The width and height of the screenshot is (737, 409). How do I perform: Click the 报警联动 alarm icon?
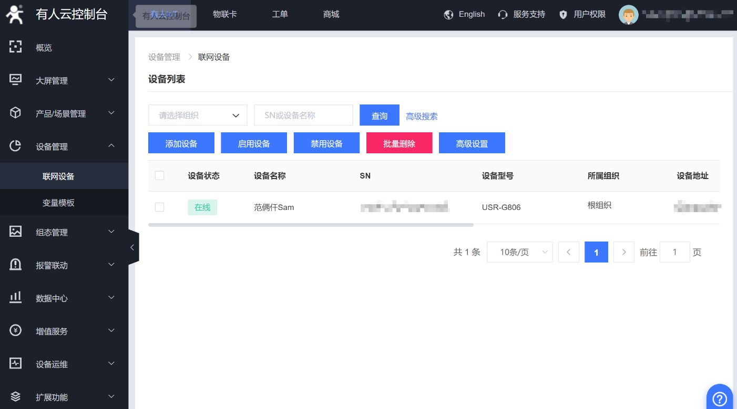point(16,265)
